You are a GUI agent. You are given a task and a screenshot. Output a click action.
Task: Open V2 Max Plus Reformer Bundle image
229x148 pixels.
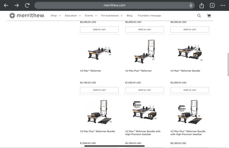(x=100, y=112)
